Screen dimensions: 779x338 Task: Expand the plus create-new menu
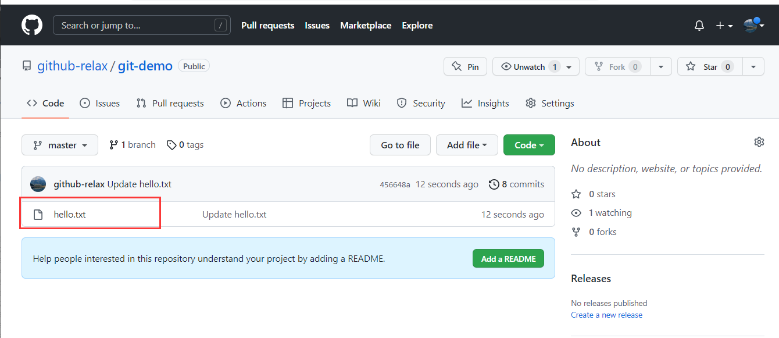pyautogui.click(x=724, y=26)
